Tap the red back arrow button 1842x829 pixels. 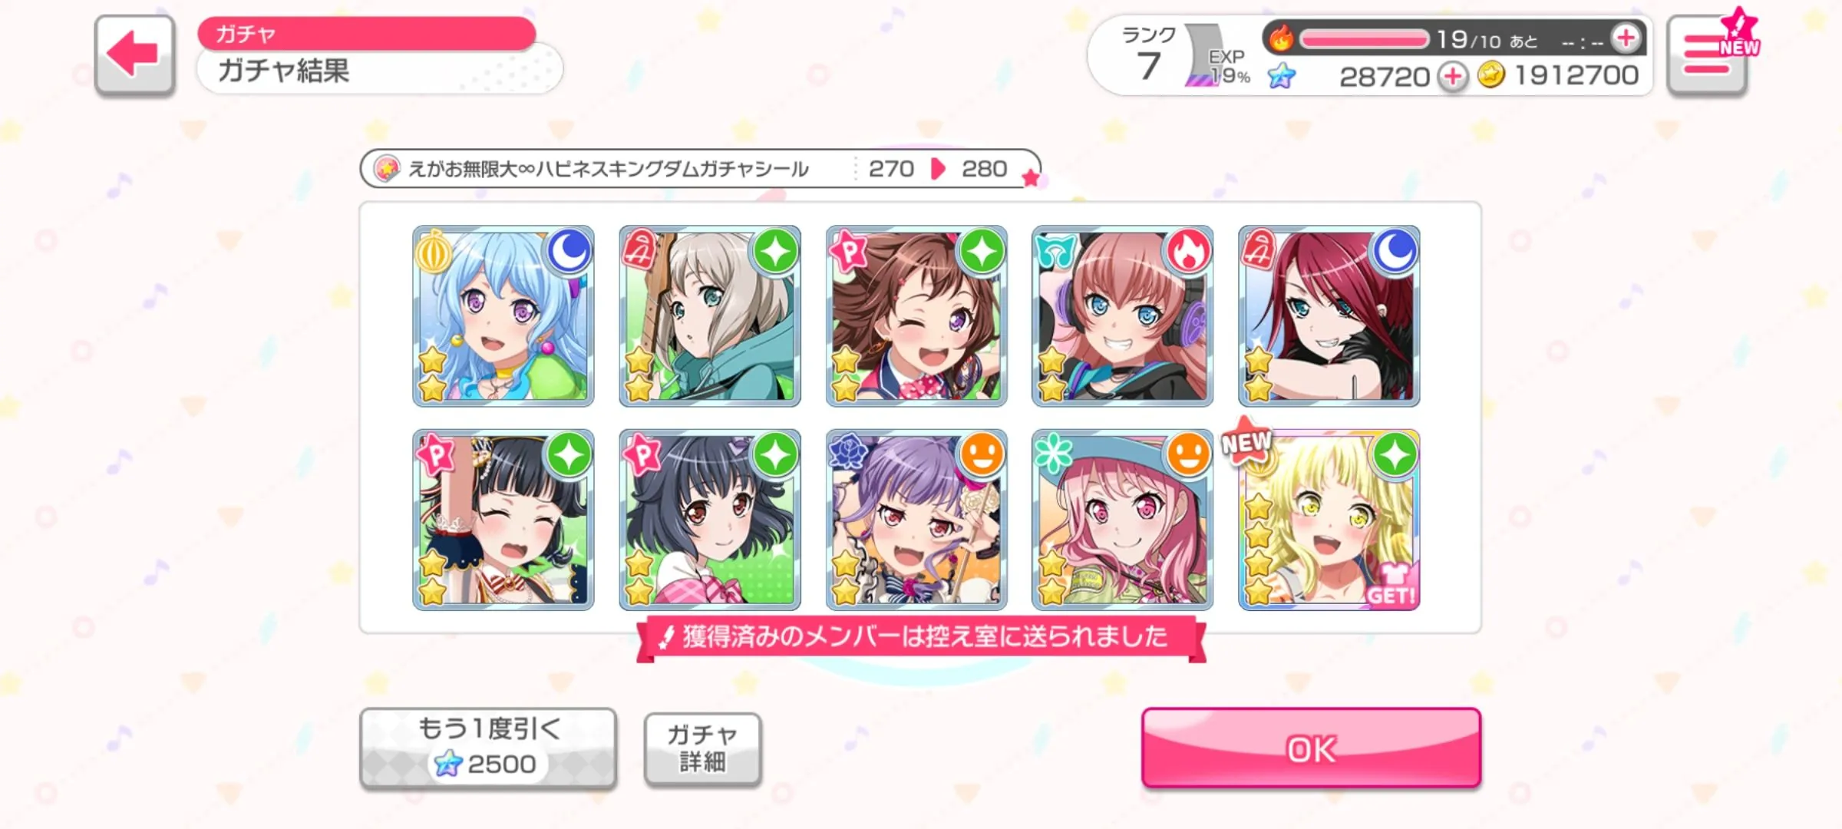135,55
